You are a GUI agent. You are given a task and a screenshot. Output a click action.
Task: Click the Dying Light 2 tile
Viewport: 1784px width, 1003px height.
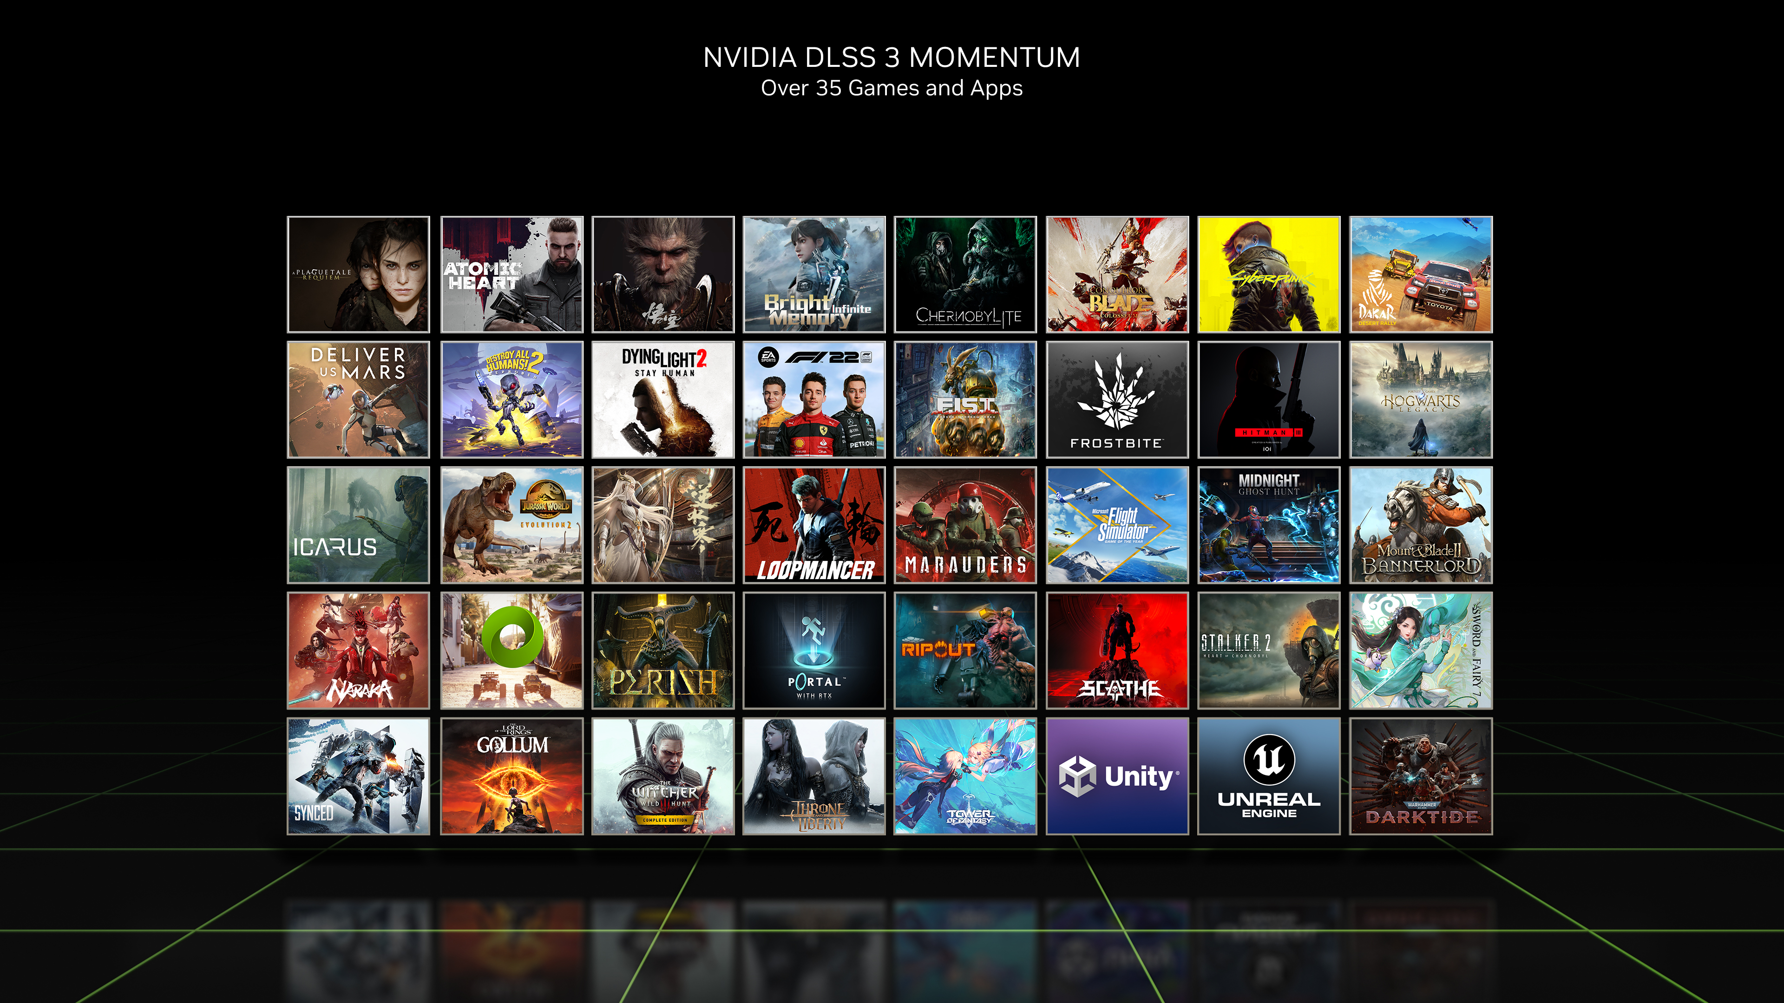(662, 399)
